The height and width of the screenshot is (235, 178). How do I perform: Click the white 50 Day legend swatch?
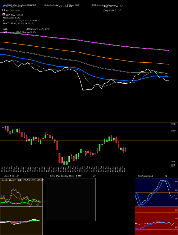4,10
